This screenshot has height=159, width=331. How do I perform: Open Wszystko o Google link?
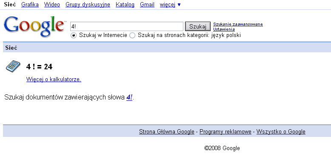tap(281, 132)
